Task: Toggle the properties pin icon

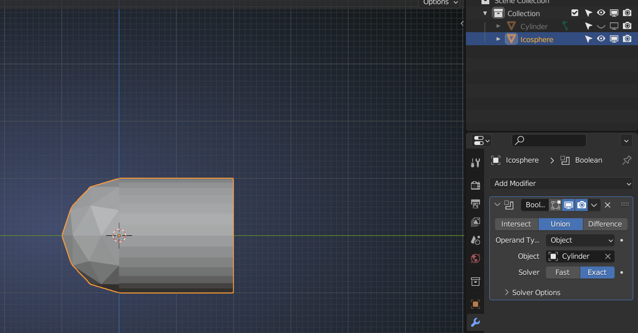Action: 627,160
